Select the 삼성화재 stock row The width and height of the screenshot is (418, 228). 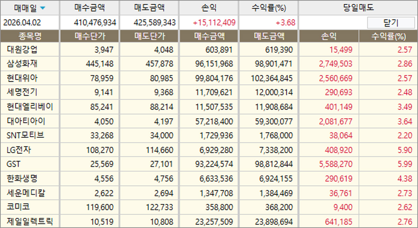[22, 64]
